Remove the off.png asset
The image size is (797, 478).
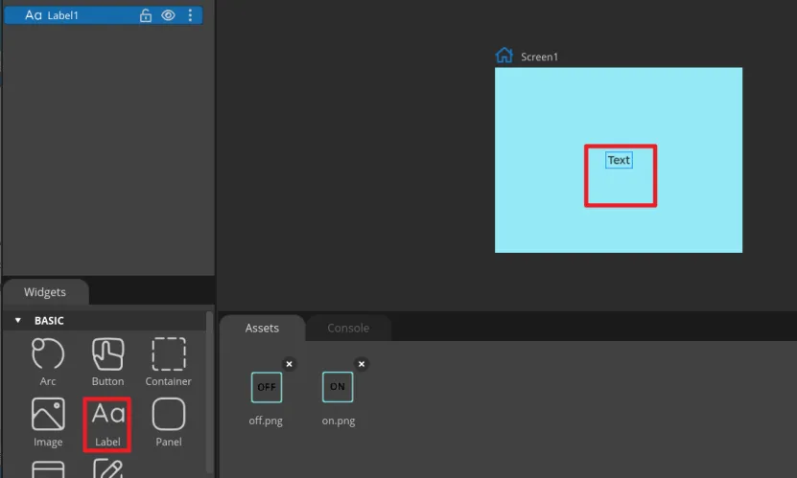[290, 364]
